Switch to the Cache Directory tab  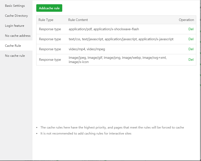(x=16, y=16)
